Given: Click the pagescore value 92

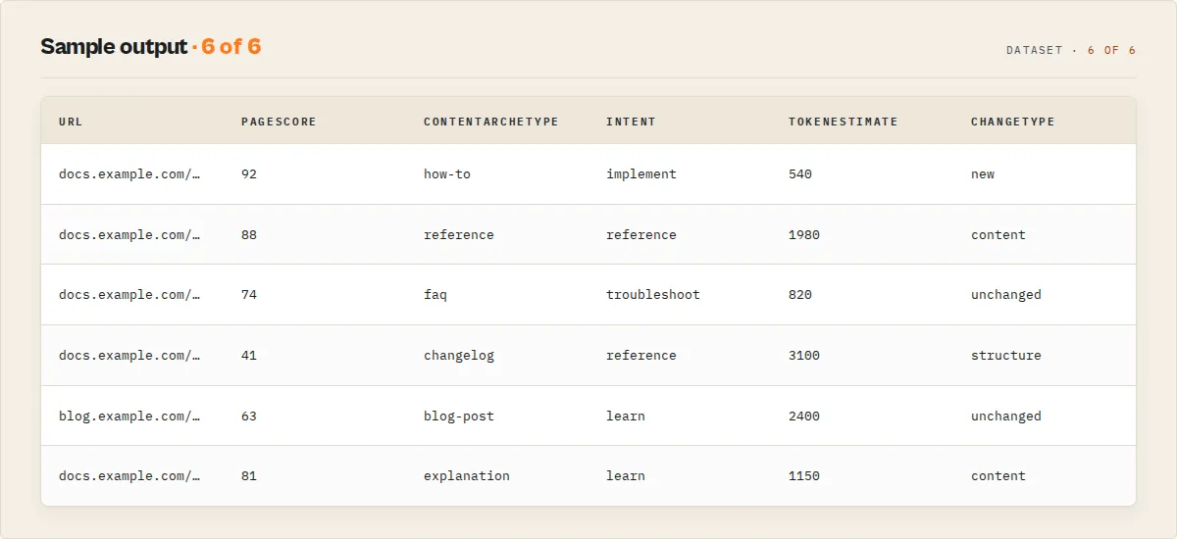Looking at the screenshot, I should 249,174.
